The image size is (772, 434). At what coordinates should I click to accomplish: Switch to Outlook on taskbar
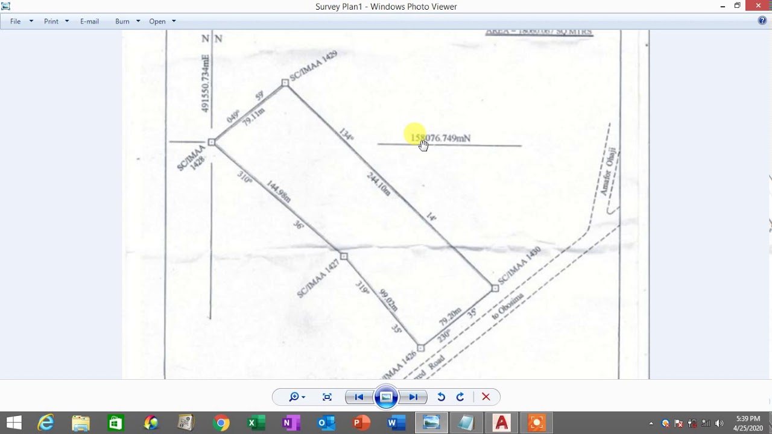[326, 423]
